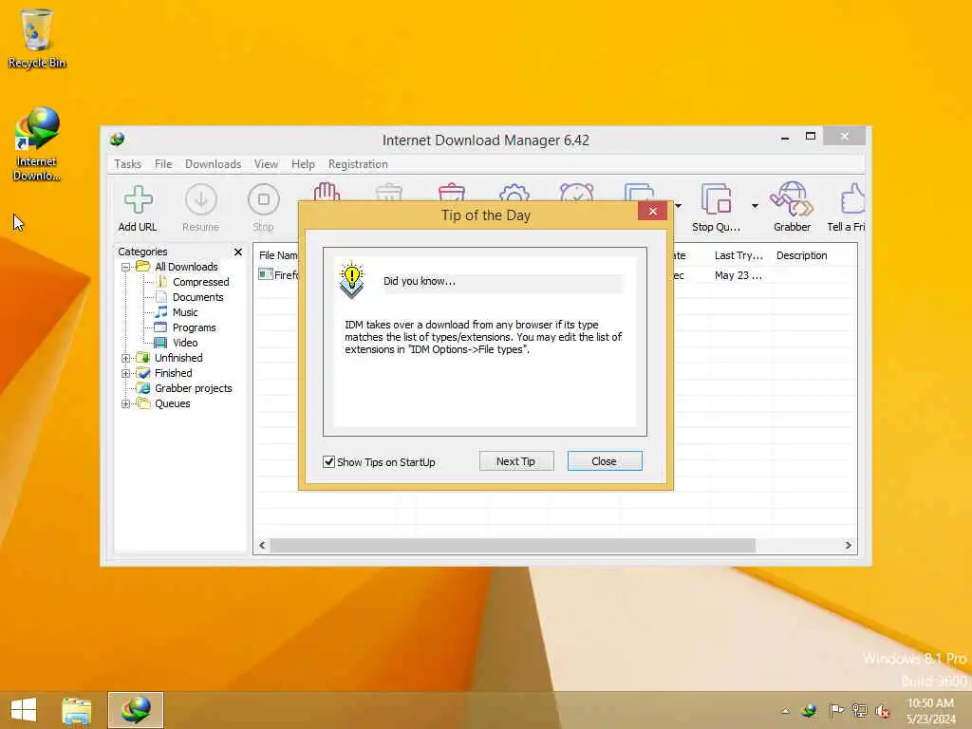Expand the Unfinished tree node
The image size is (972, 729).
[x=126, y=358]
